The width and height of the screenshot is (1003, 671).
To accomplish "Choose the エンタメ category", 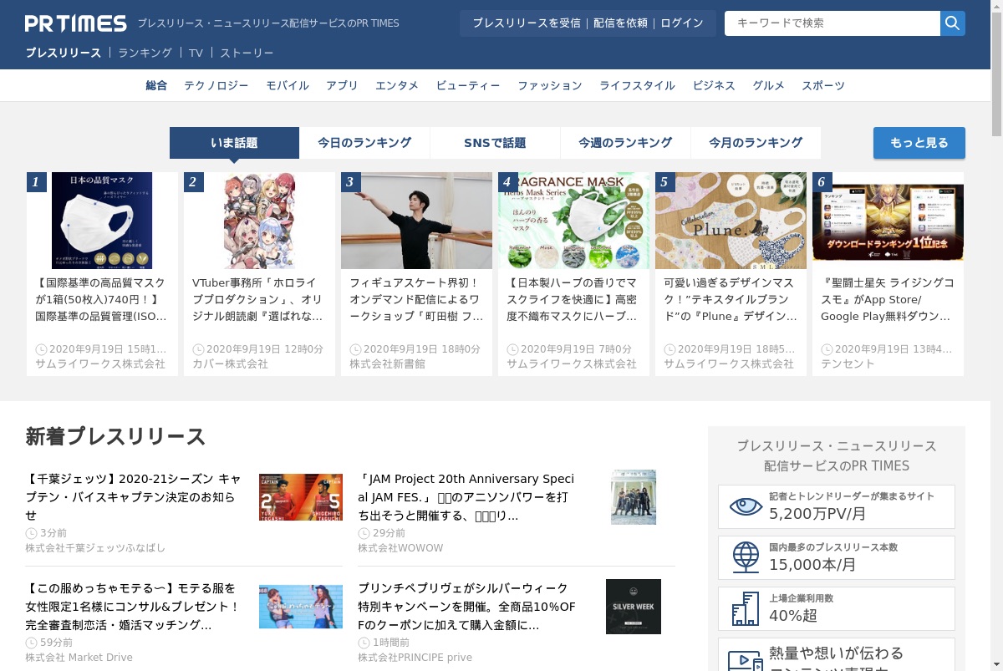I will pyautogui.click(x=397, y=85).
